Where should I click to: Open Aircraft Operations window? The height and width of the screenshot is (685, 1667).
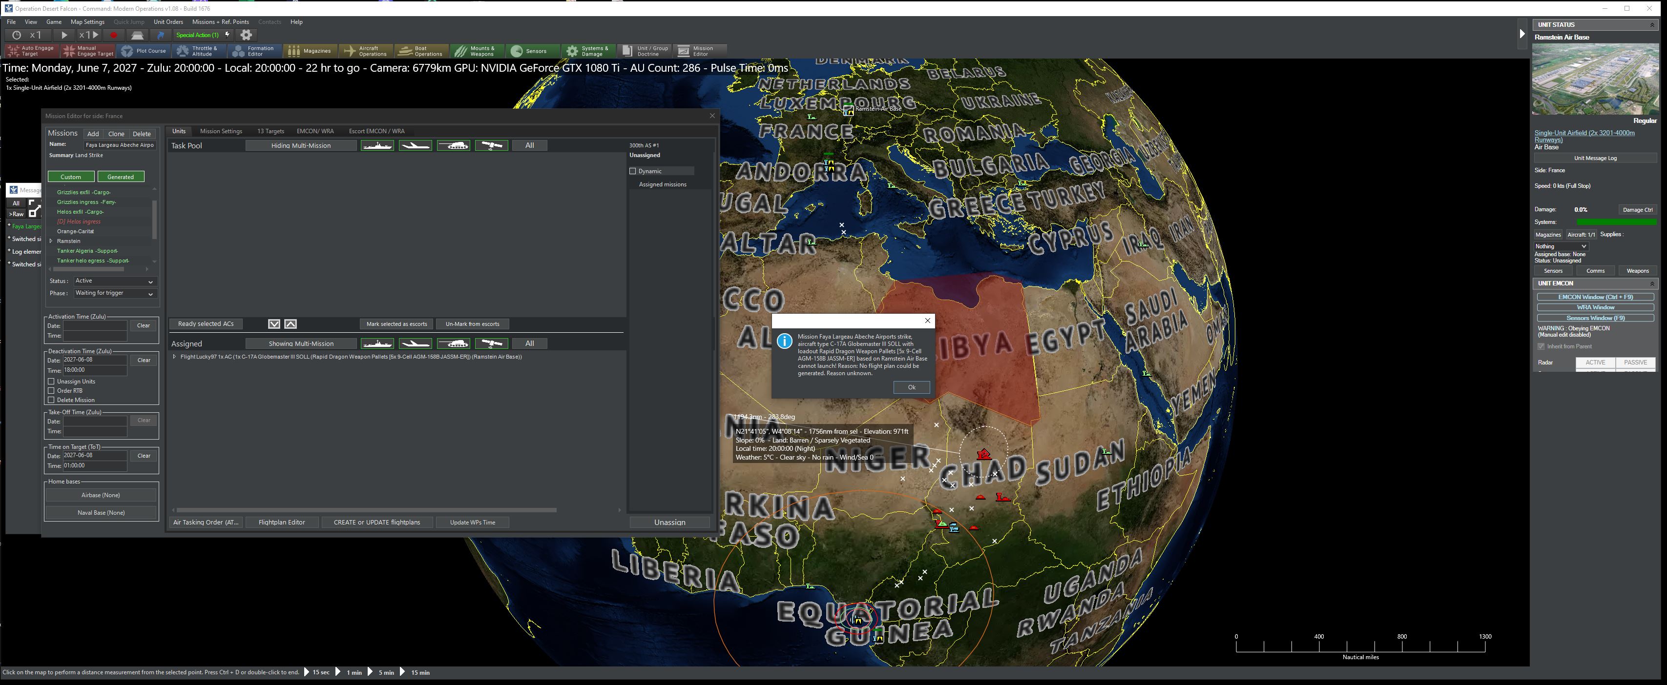(366, 51)
